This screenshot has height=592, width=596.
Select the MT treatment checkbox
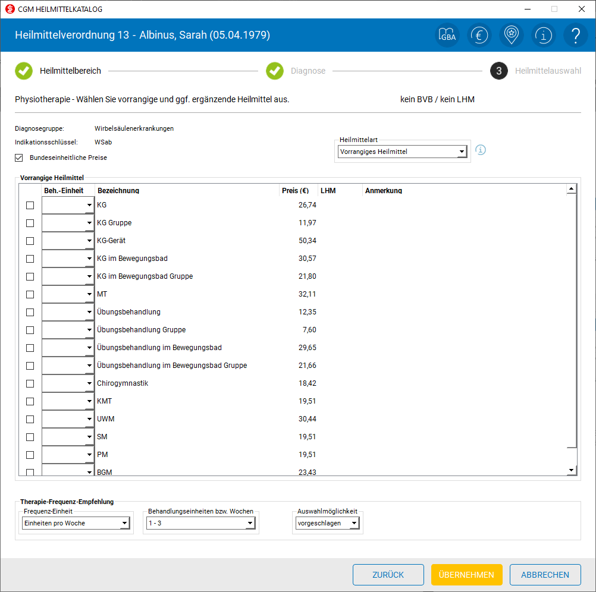coord(30,294)
